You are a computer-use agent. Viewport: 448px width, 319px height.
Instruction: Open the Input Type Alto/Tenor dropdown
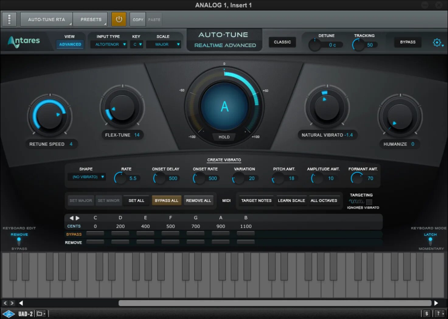click(x=109, y=44)
